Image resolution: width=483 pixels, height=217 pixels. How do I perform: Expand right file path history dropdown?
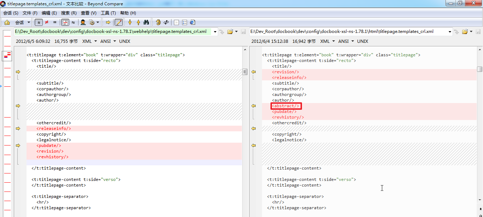(450, 32)
